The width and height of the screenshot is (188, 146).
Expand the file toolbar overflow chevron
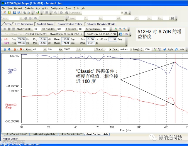(32, 14)
